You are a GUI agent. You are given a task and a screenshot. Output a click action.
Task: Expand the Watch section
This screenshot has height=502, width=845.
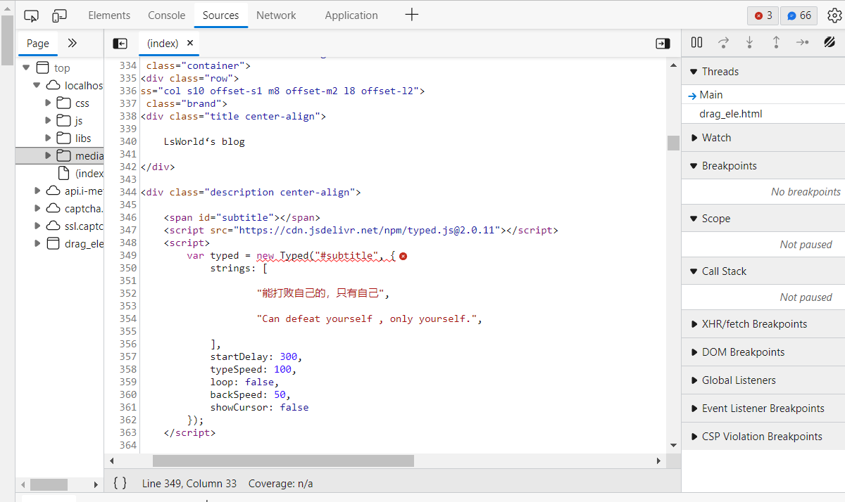click(763, 138)
